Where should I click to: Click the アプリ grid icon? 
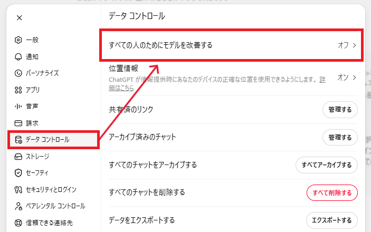tap(18, 90)
